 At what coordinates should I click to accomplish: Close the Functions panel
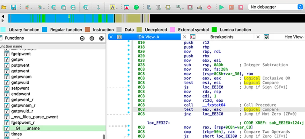[x=101, y=38]
